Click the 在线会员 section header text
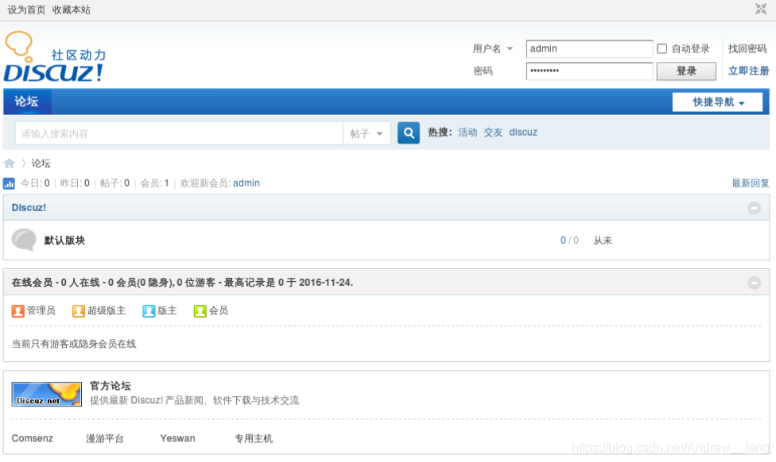The width and height of the screenshot is (776, 462). pyautogui.click(x=182, y=283)
